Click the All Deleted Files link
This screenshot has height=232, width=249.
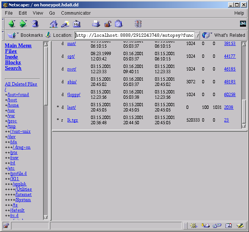pos(21,84)
